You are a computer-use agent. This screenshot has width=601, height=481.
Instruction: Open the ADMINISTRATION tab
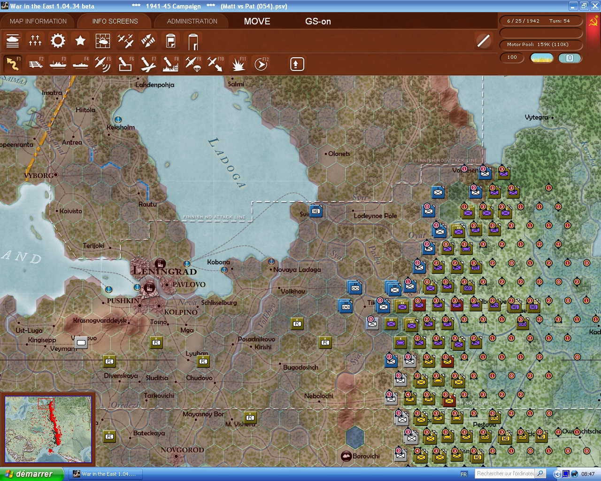[x=192, y=21]
